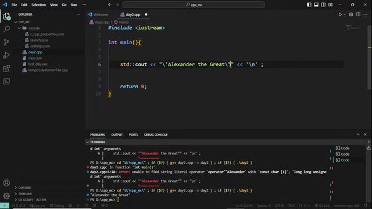The height and width of the screenshot is (209, 372).
Task: Select day2.cpp in the explorer tree
Action: coord(35,52)
